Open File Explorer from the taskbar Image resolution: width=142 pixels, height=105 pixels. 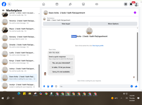[30, 94]
